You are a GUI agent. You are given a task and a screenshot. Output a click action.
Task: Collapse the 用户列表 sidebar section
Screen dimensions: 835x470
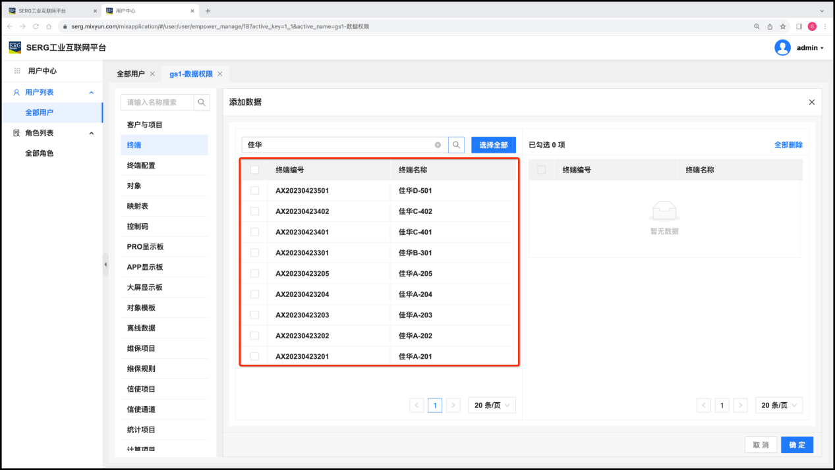tap(92, 92)
